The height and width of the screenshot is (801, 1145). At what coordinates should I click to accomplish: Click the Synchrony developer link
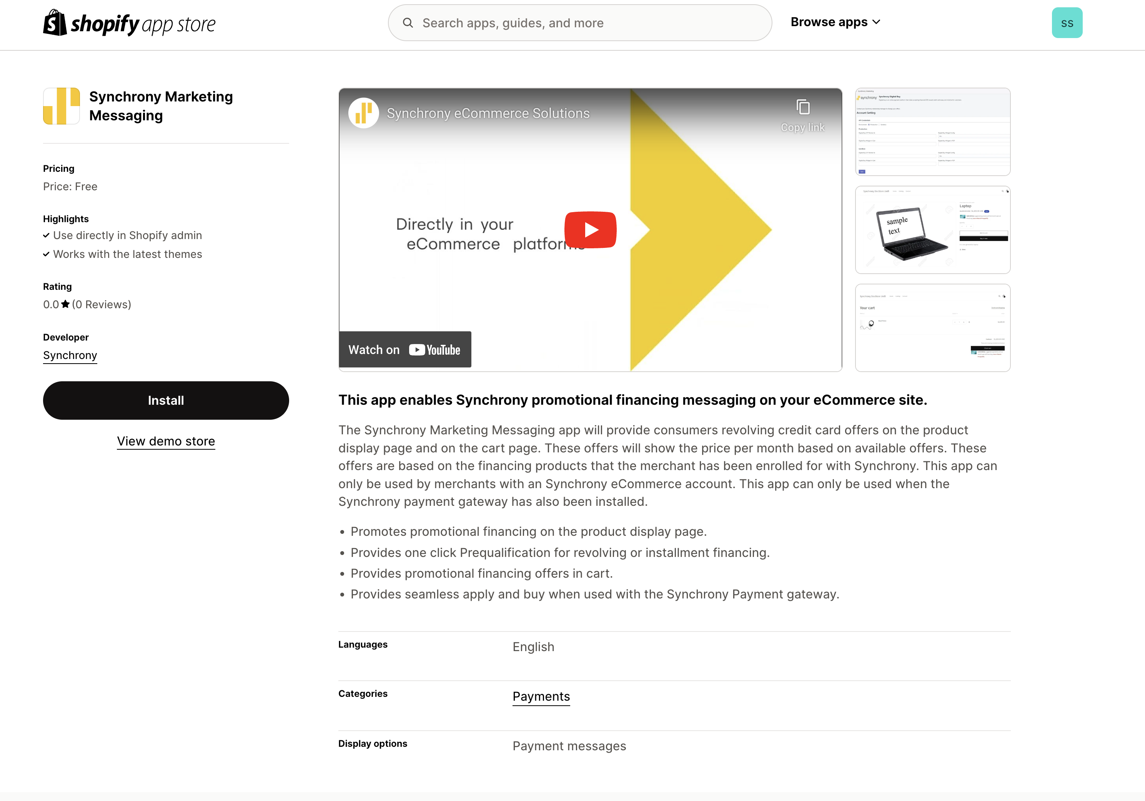[x=70, y=355]
